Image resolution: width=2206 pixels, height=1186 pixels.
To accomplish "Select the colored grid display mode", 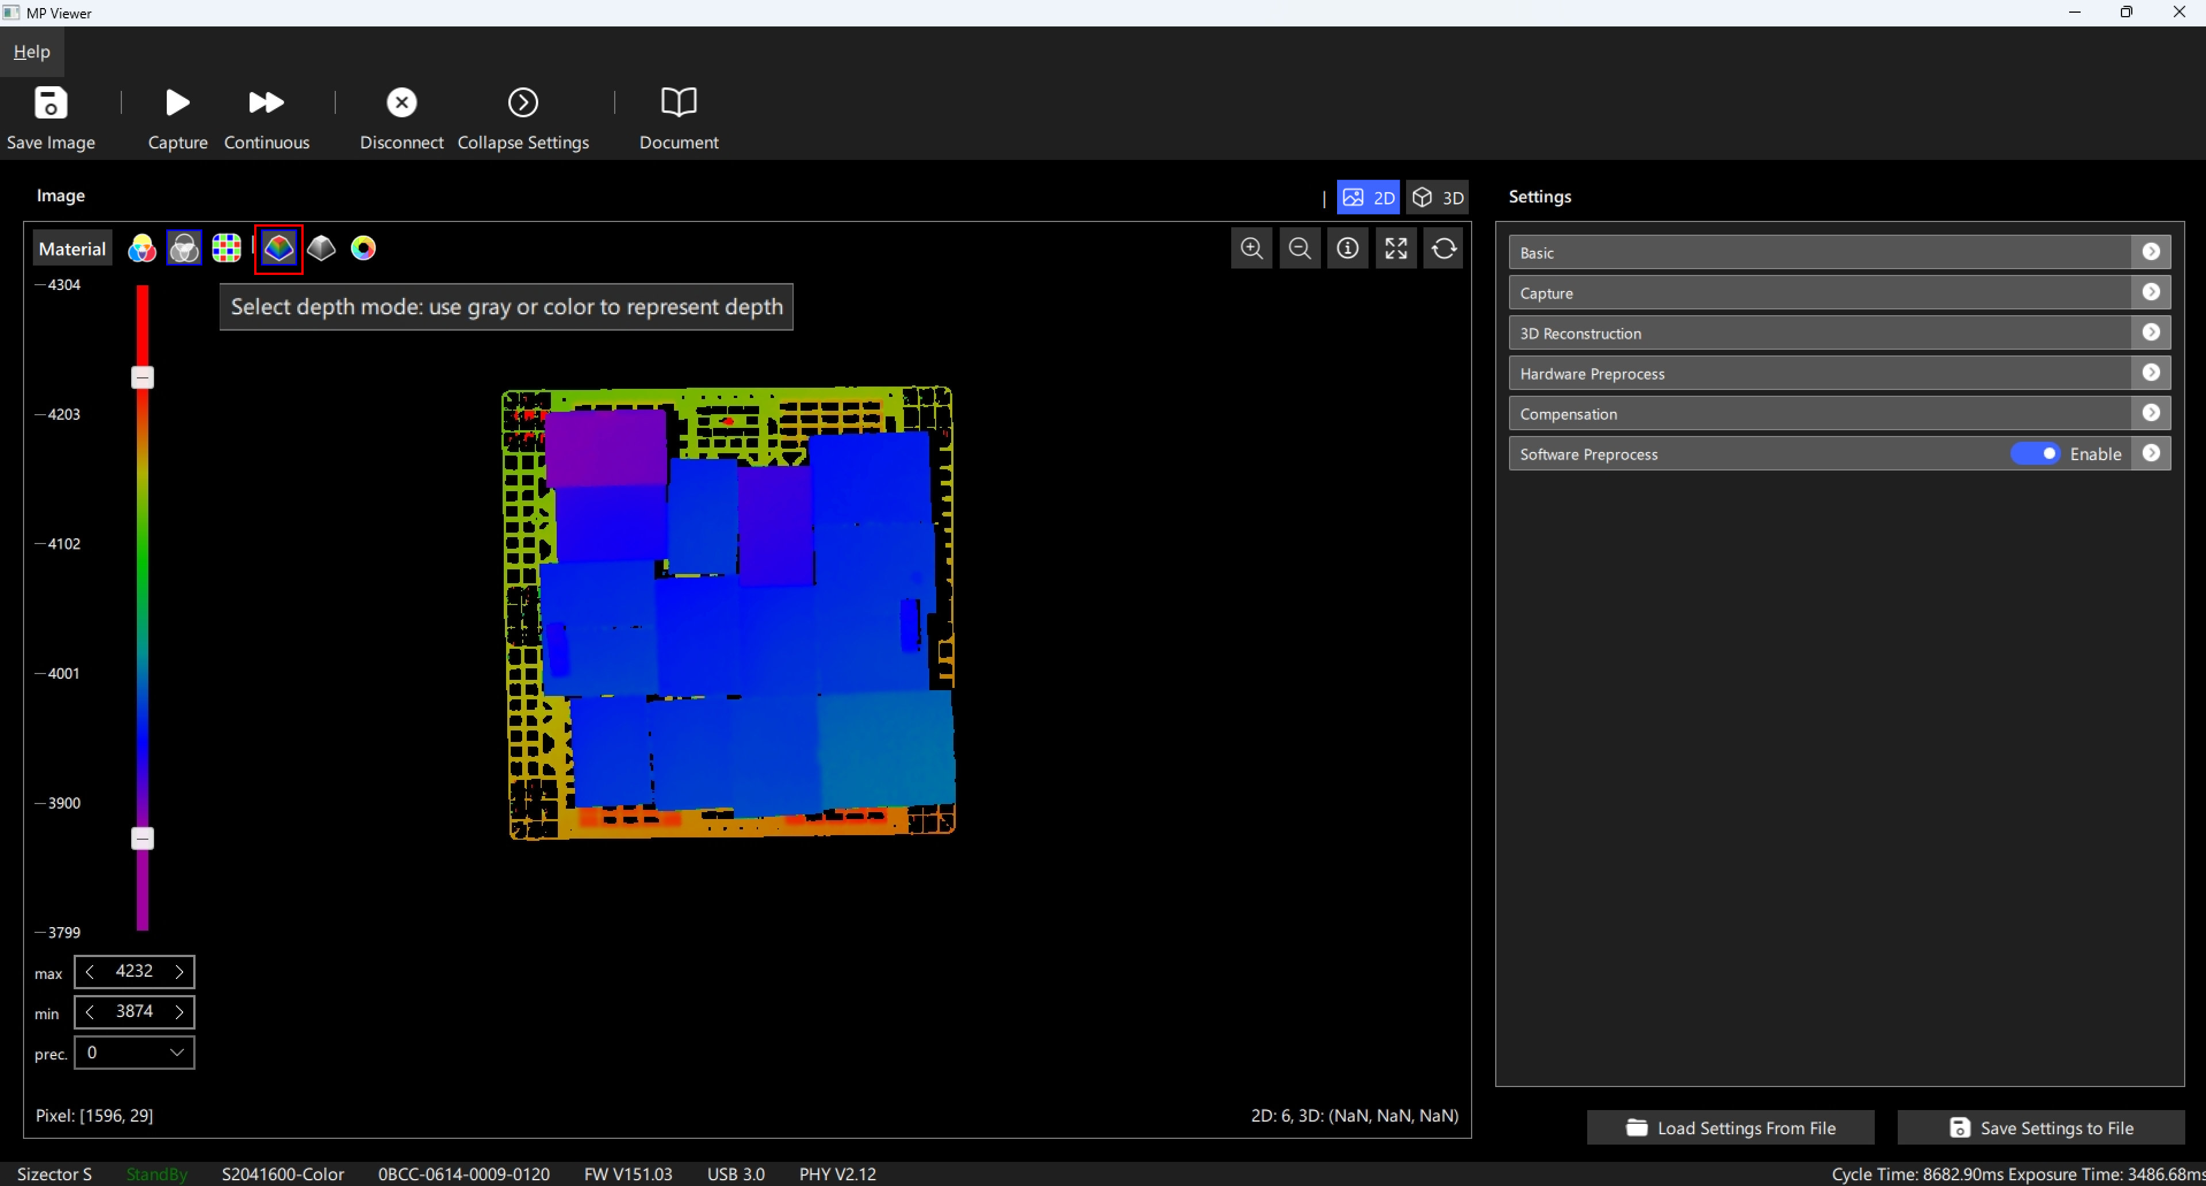I will [x=227, y=248].
